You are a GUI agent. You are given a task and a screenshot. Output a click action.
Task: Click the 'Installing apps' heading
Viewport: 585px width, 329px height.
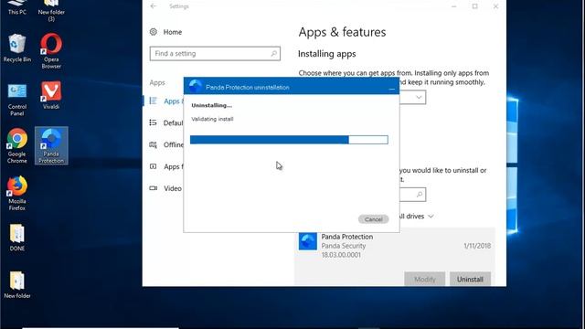(x=327, y=54)
